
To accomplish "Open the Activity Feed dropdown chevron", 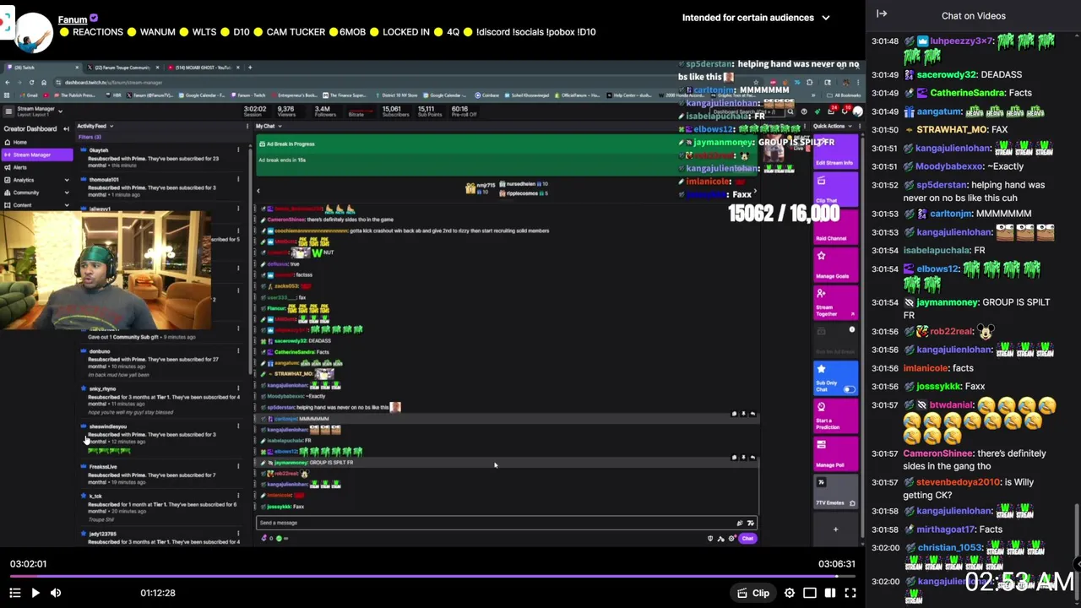I will pos(111,126).
